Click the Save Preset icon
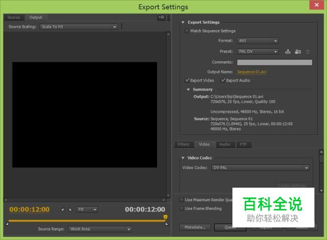This screenshot has height=240, width=327. tap(288, 51)
